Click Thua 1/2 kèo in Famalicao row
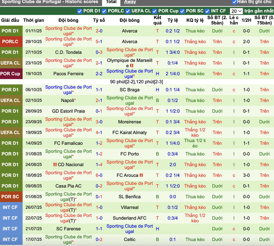The image size is (274, 246). click(x=195, y=143)
